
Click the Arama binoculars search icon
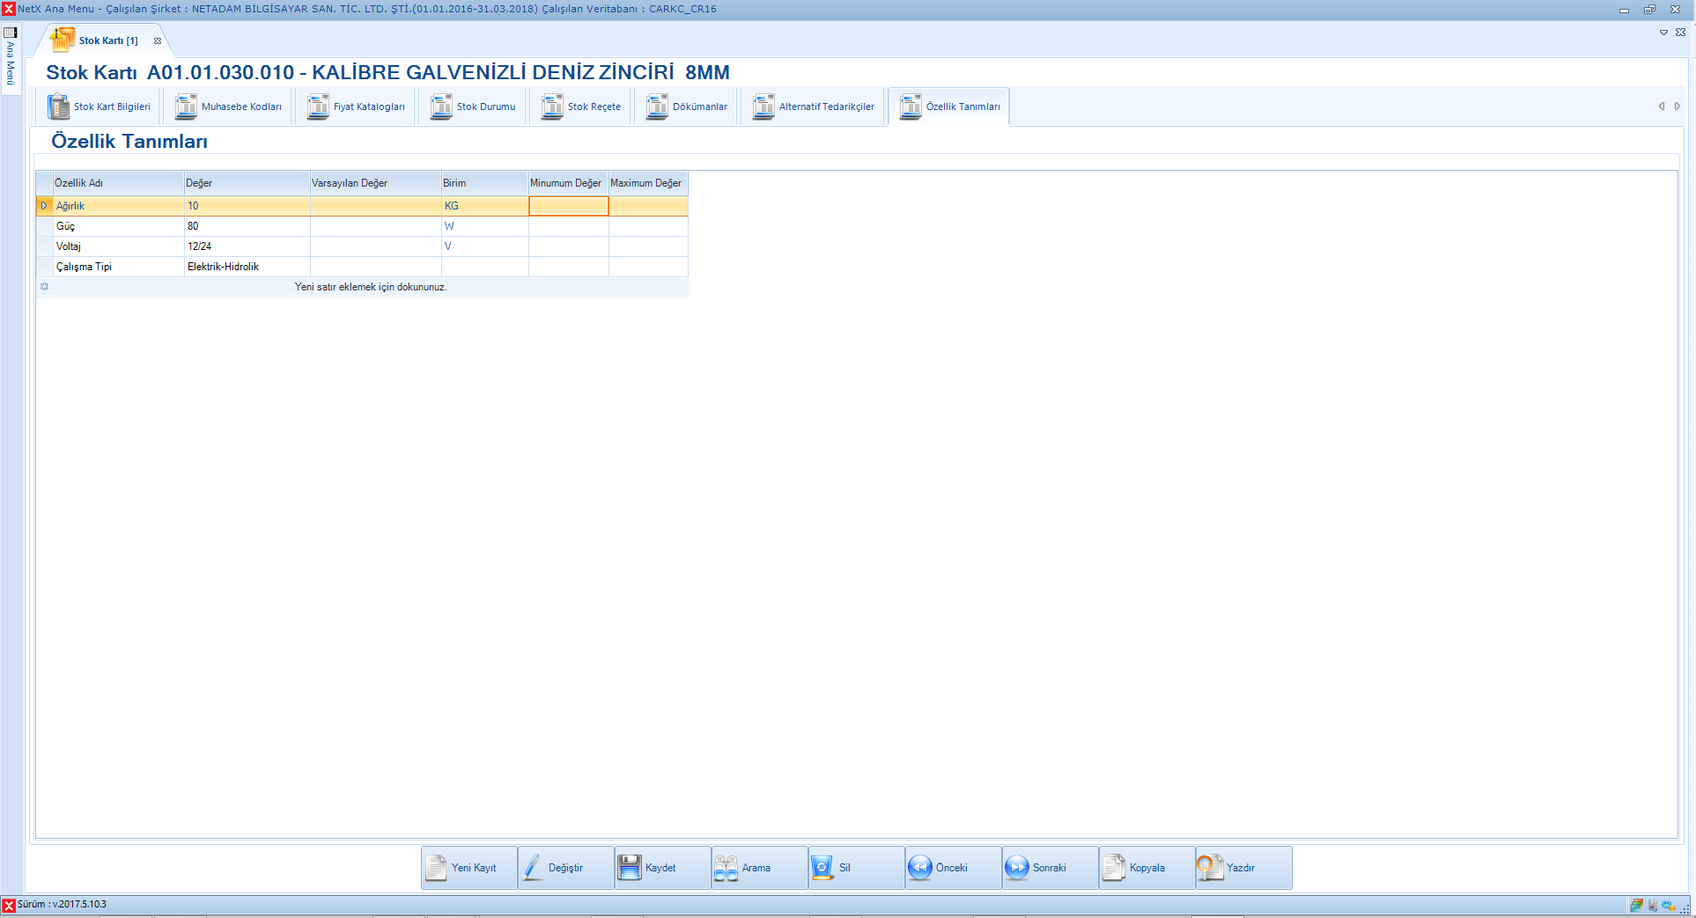tap(726, 868)
